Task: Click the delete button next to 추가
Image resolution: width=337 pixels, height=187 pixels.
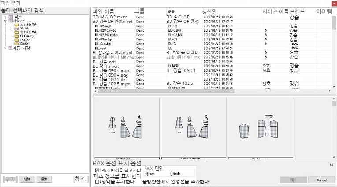Action: point(27,179)
